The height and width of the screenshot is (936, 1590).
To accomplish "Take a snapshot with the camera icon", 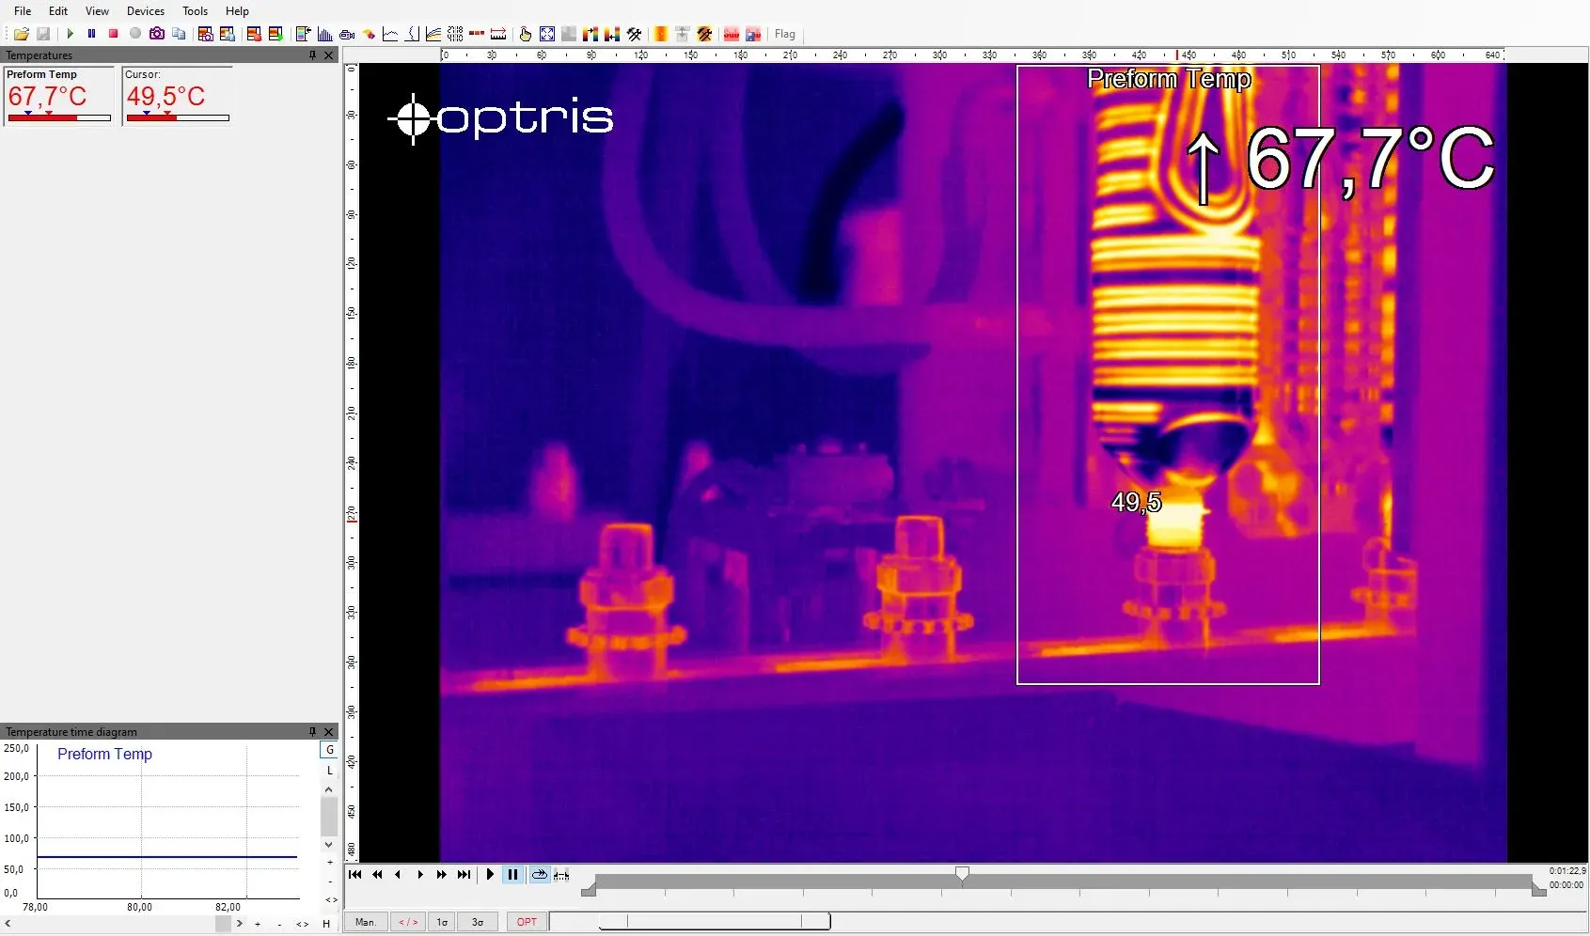I will 157,34.
